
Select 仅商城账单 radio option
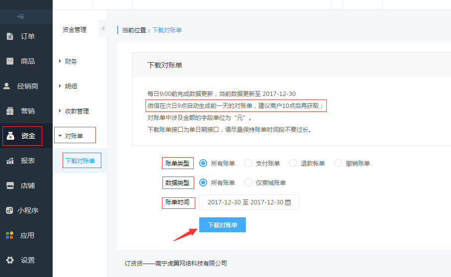pos(248,183)
